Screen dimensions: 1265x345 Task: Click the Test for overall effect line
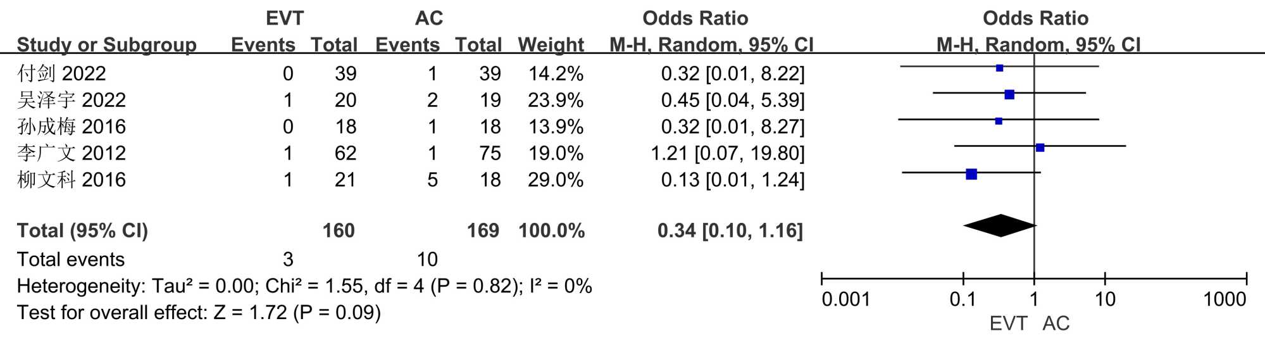pyautogui.click(x=199, y=313)
